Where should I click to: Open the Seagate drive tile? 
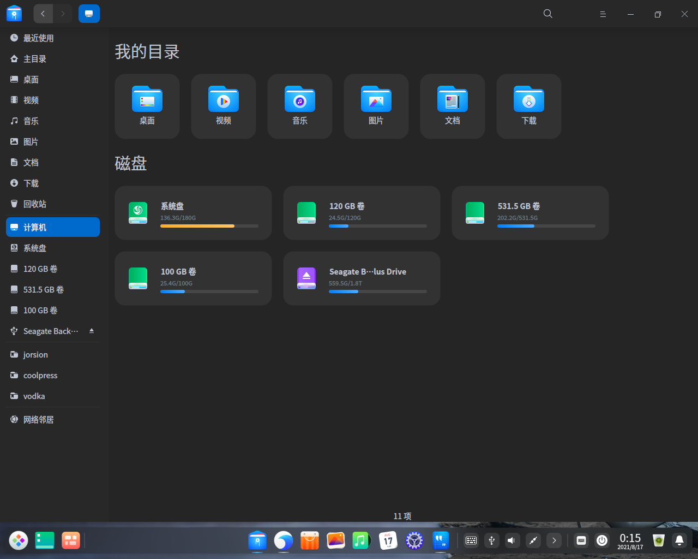tap(362, 278)
